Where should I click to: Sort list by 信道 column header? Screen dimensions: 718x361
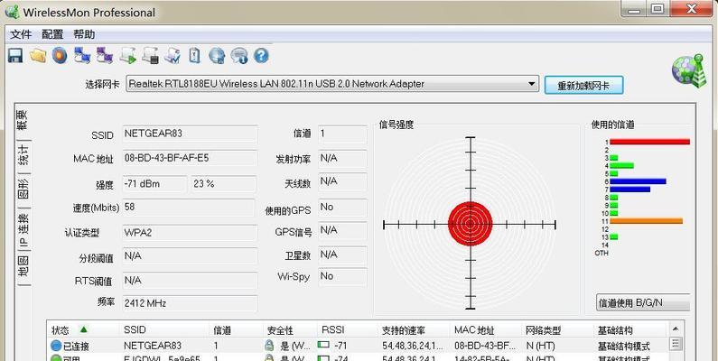[237, 330]
